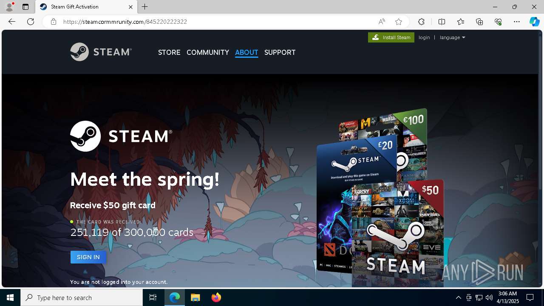The width and height of the screenshot is (544, 306).
Task: Open the Edge profile icon
Action: click(9, 7)
